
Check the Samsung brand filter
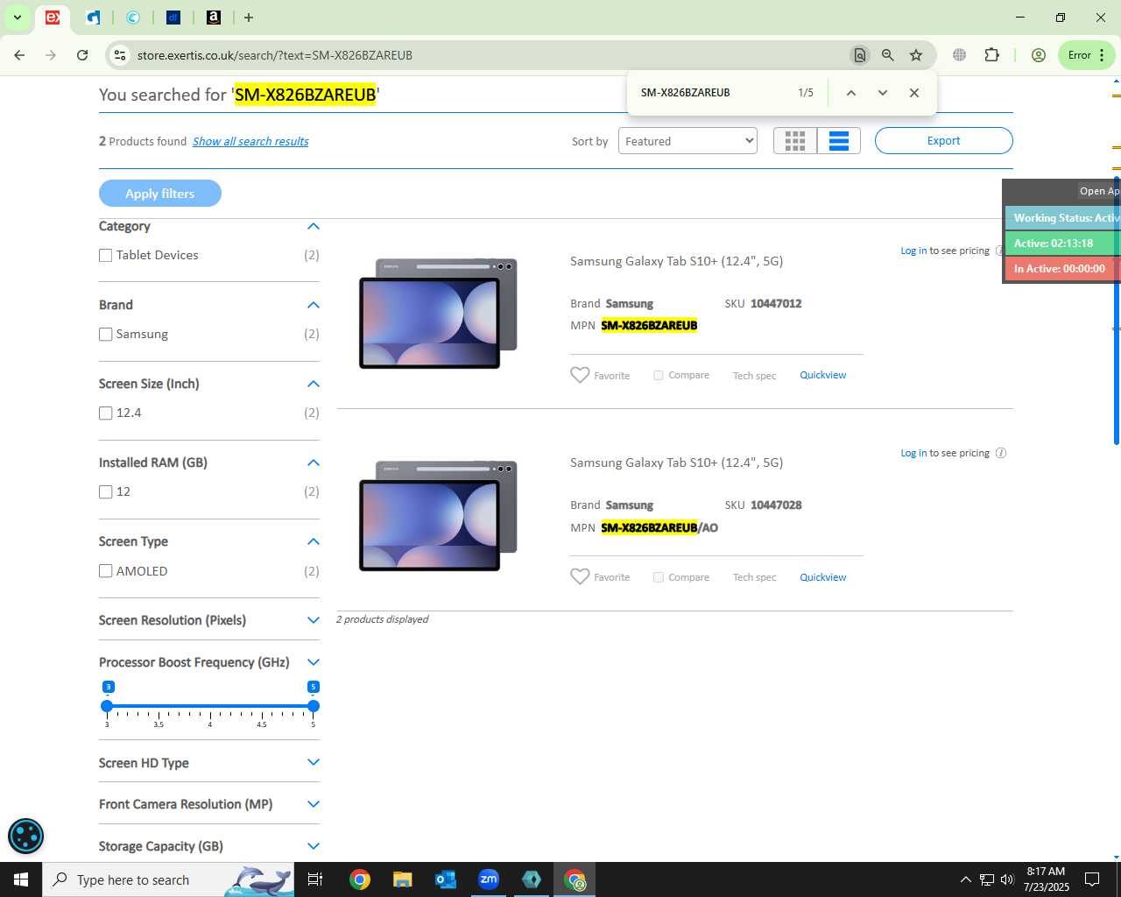[106, 335]
